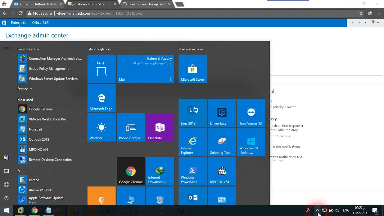This screenshot has width=384, height=216.
Task: Launch the Windows PowerShell tile
Action: [193, 171]
